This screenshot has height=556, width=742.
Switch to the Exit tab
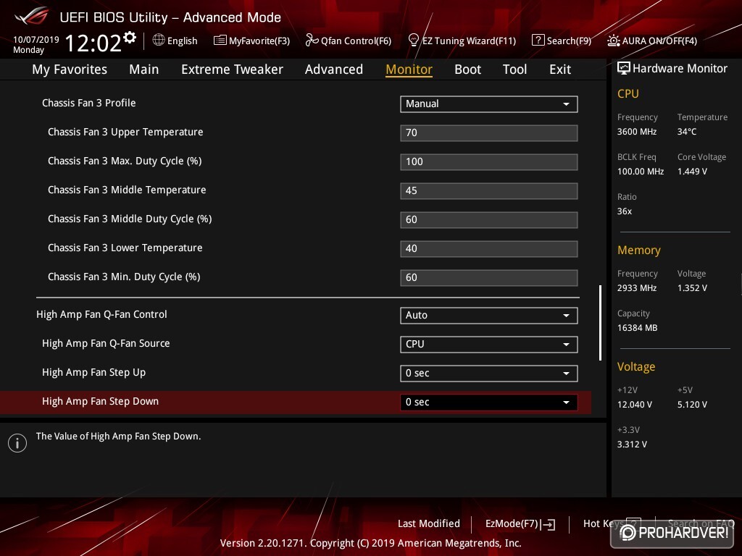click(560, 69)
